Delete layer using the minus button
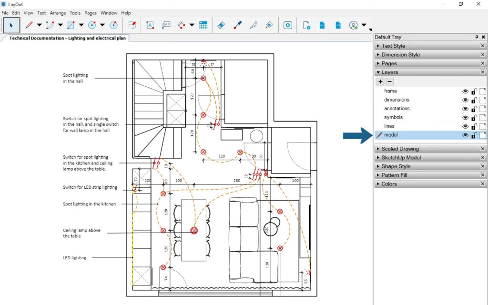This screenshot has height=305, width=488. (x=389, y=81)
